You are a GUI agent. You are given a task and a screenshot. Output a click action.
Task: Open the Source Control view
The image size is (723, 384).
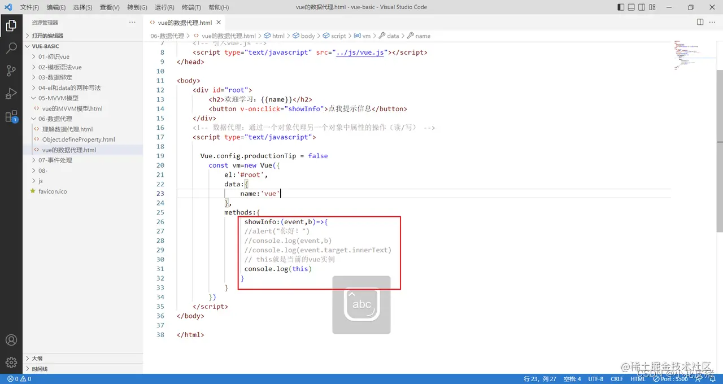(11, 71)
